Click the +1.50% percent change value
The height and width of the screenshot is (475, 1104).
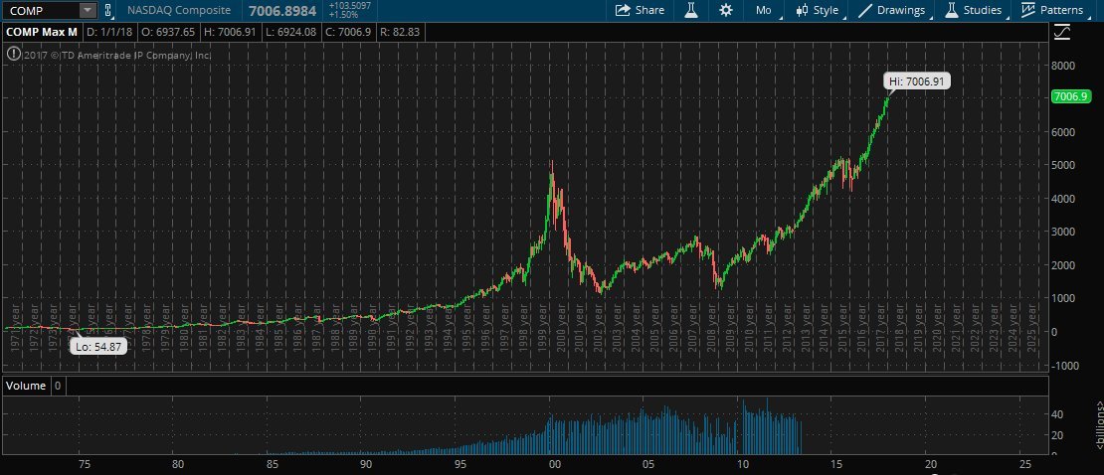click(343, 15)
